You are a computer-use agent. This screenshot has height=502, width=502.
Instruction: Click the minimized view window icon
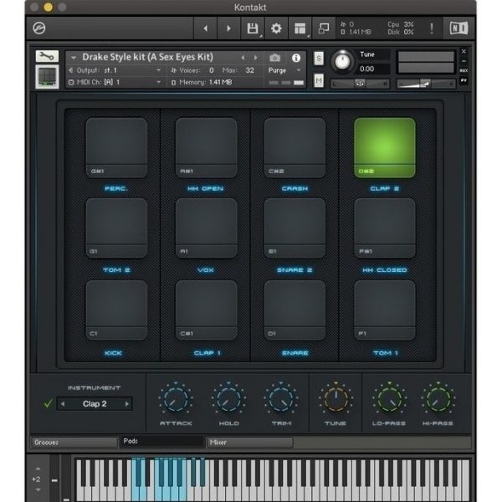coord(324,28)
